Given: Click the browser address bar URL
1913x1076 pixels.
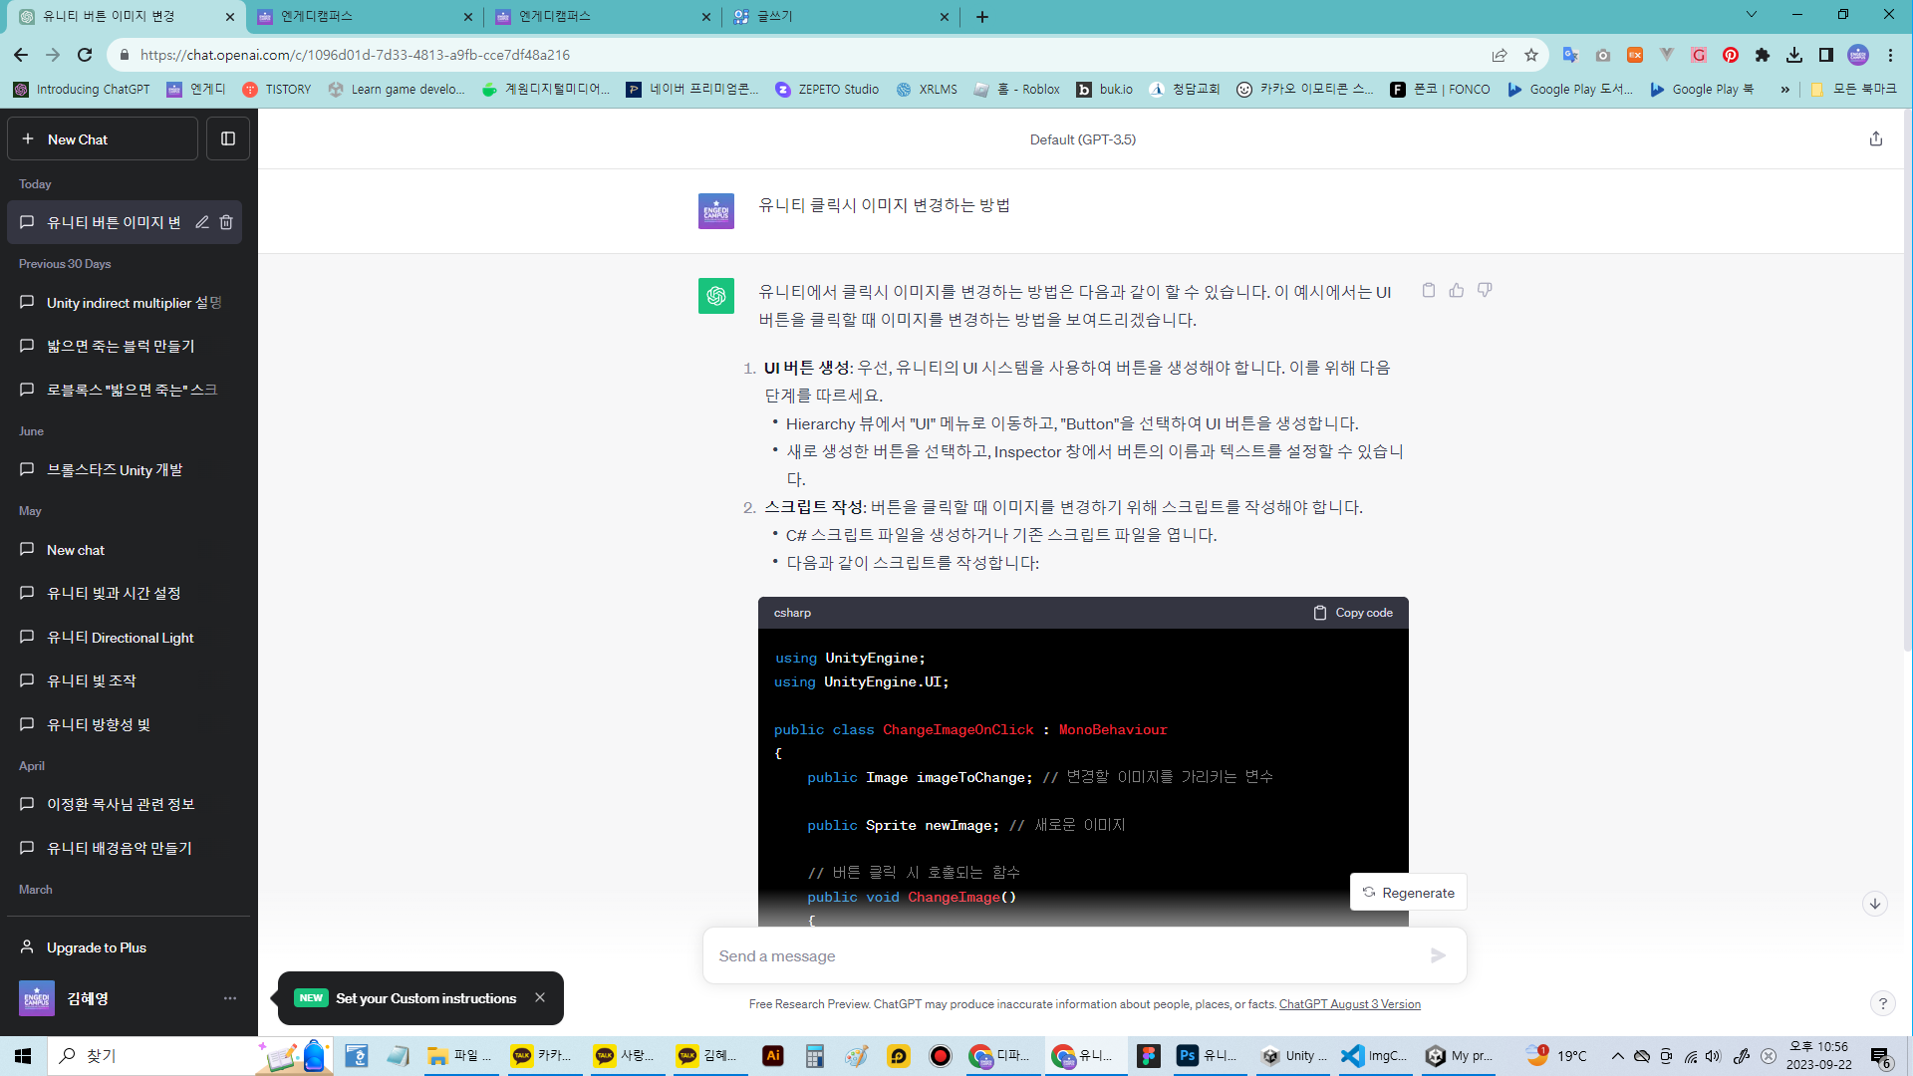Looking at the screenshot, I should pos(355,55).
